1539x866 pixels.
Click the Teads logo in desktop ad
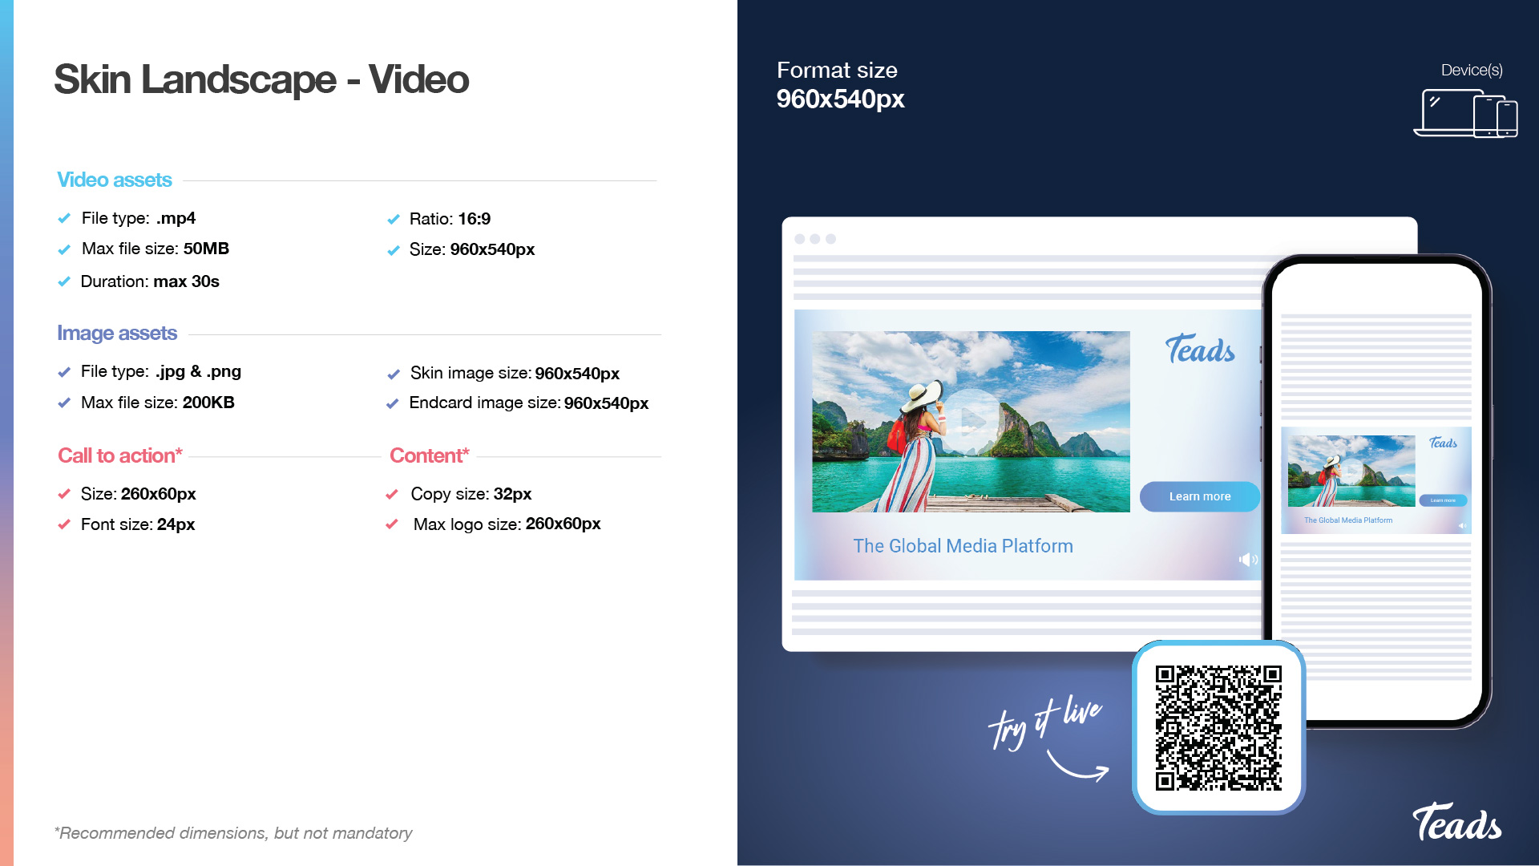tap(1200, 350)
